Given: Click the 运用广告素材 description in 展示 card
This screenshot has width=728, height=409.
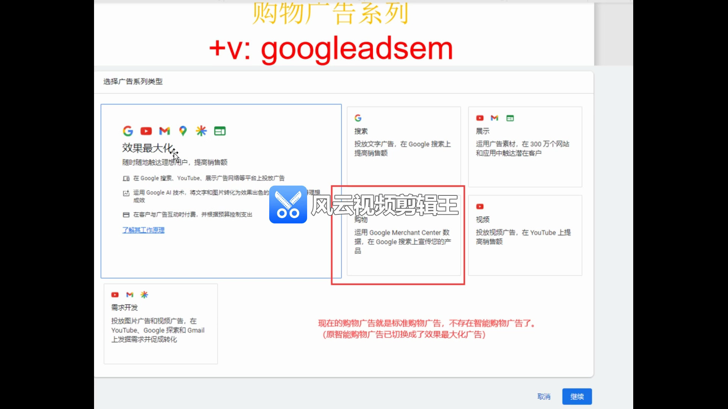Looking at the screenshot, I should click(x=522, y=148).
